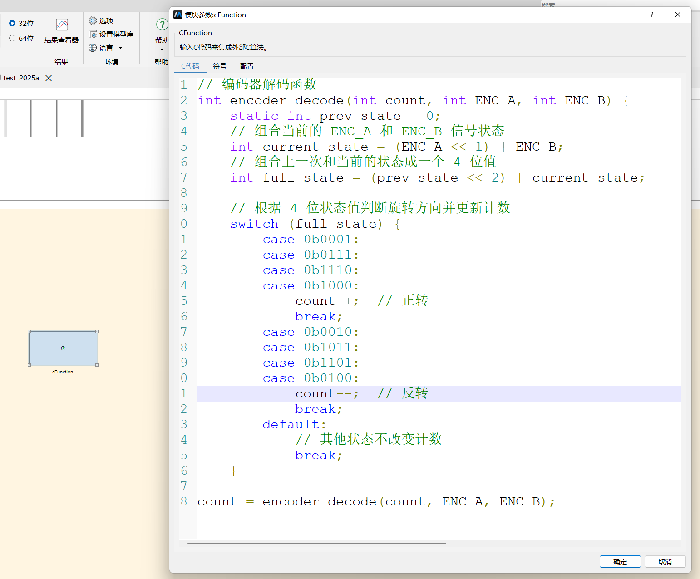Click the 'count--; // 反转' code line

click(361, 393)
